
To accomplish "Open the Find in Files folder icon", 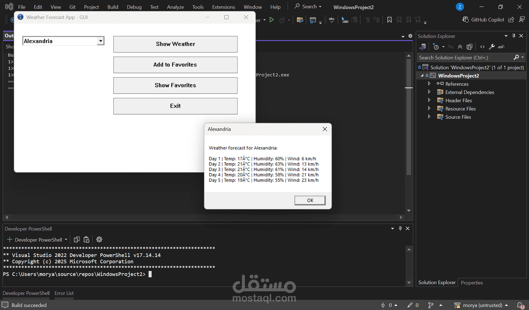I will (300, 20).
